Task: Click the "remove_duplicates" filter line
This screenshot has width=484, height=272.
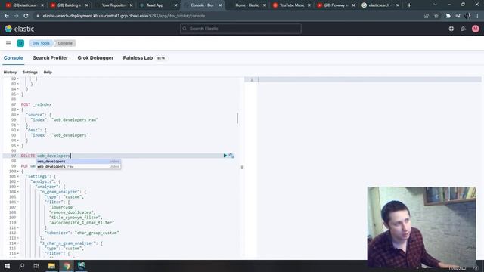Action: [x=73, y=212]
